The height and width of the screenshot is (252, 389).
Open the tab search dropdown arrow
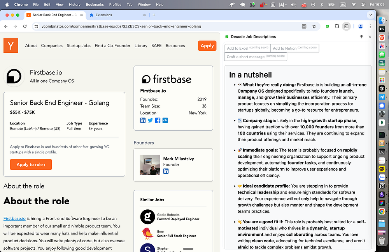tap(371, 15)
